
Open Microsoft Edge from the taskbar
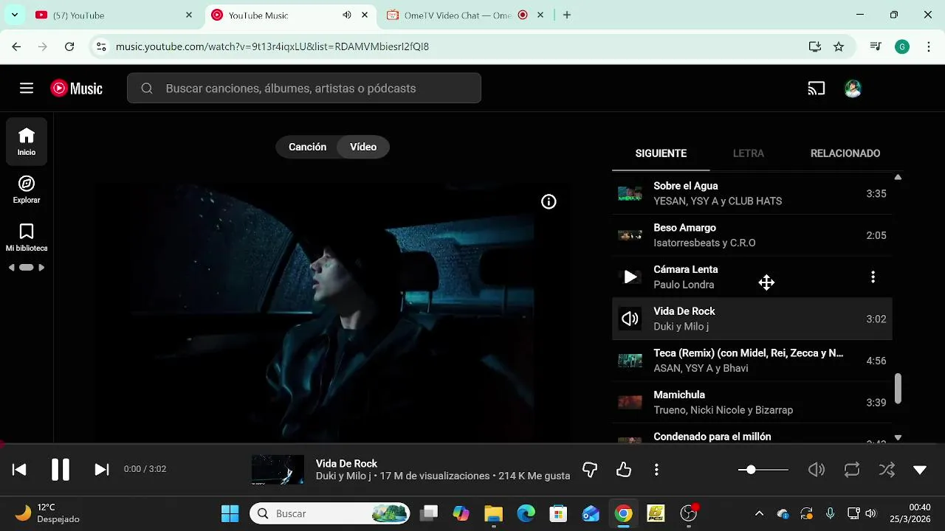(526, 513)
